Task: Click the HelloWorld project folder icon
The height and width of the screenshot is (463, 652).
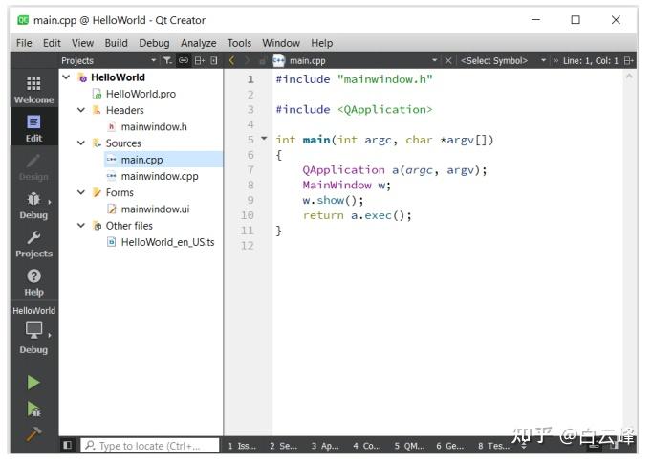Action: pos(82,77)
